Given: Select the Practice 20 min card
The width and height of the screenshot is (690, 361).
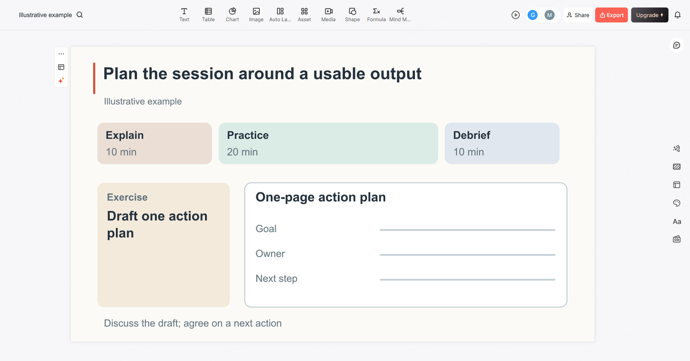Looking at the screenshot, I should pos(328,143).
